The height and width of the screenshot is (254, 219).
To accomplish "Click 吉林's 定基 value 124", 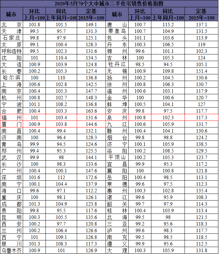I will tap(202, 58).
